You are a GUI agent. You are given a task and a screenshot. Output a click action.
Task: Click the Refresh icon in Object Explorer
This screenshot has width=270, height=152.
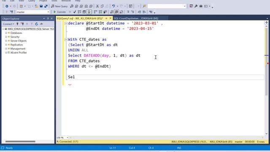[37, 24]
